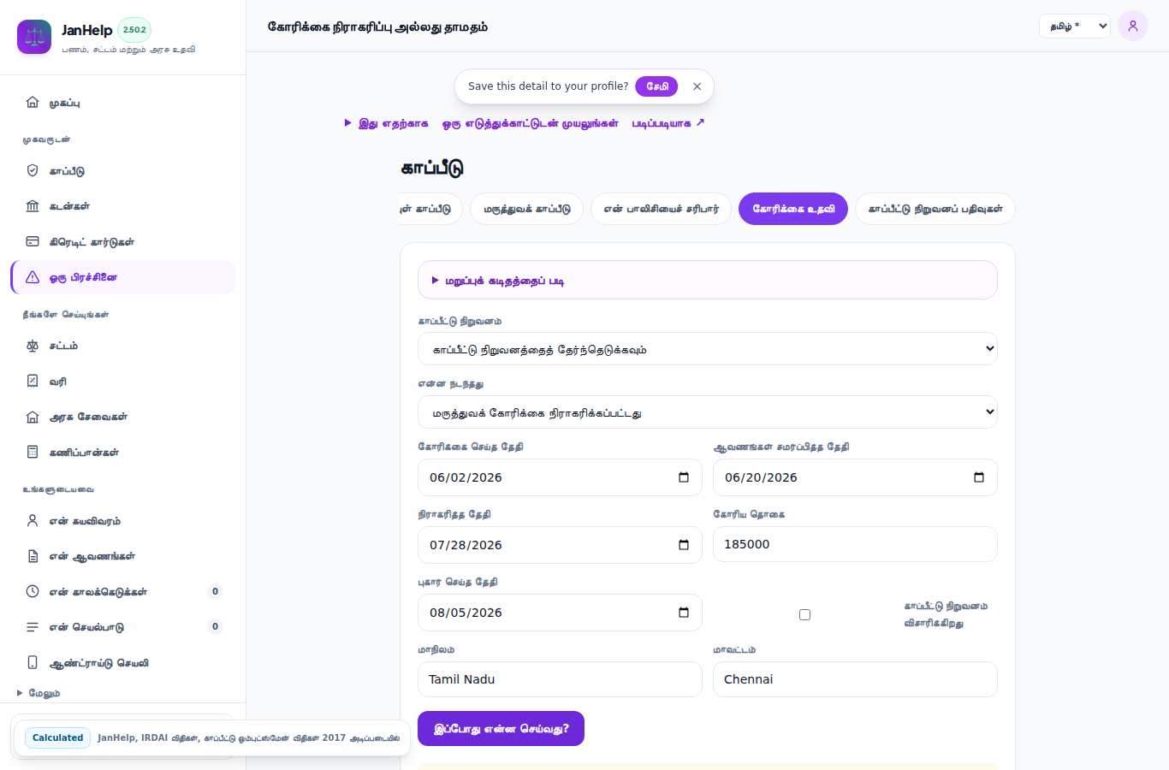Click the கிரெடிட் கார்டுகள் card icon
Viewport: 1169px width, 770px height.
click(33, 241)
